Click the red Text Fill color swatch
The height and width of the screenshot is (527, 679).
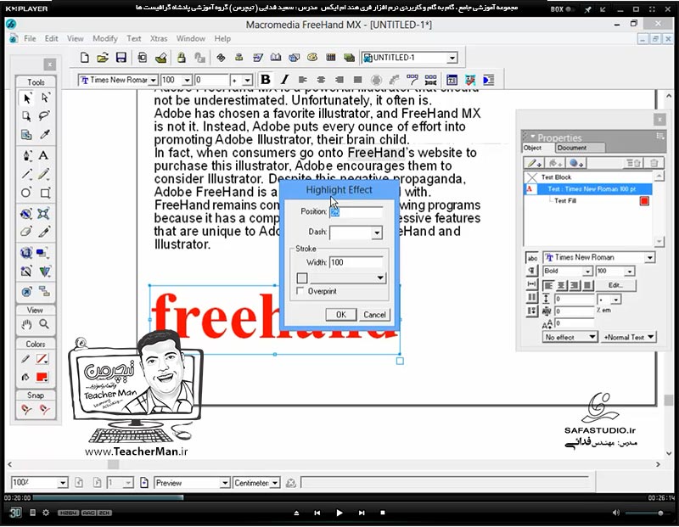(644, 201)
